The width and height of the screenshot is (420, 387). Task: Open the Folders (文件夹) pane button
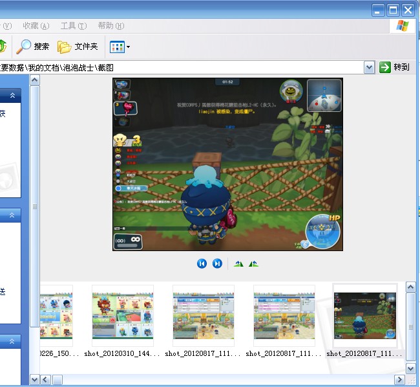[x=78, y=47]
